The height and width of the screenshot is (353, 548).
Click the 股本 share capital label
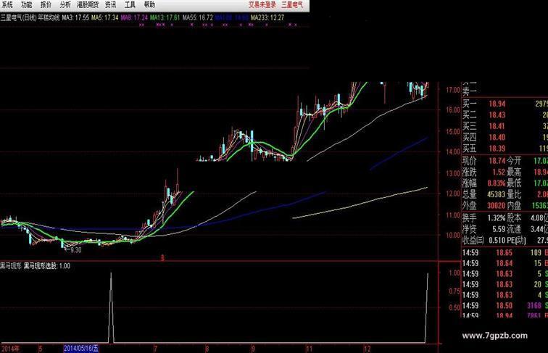pyautogui.click(x=514, y=218)
